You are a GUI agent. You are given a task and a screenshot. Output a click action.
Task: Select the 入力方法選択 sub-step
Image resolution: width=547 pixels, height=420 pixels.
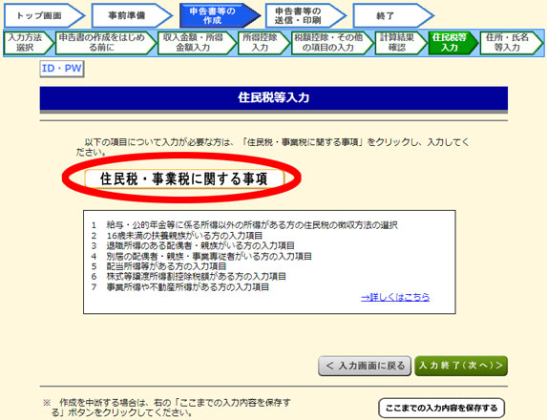pos(29,43)
